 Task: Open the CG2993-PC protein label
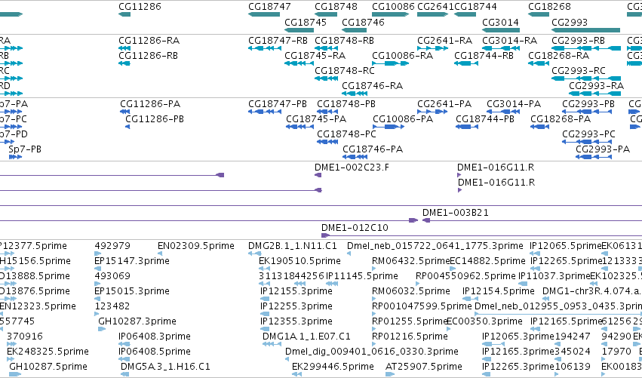(x=588, y=134)
